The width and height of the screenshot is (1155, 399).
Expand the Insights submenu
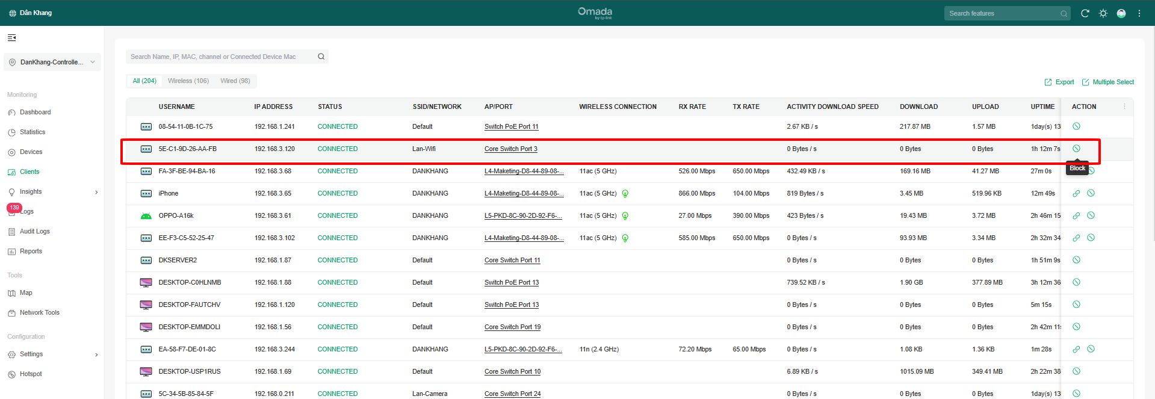(x=96, y=192)
